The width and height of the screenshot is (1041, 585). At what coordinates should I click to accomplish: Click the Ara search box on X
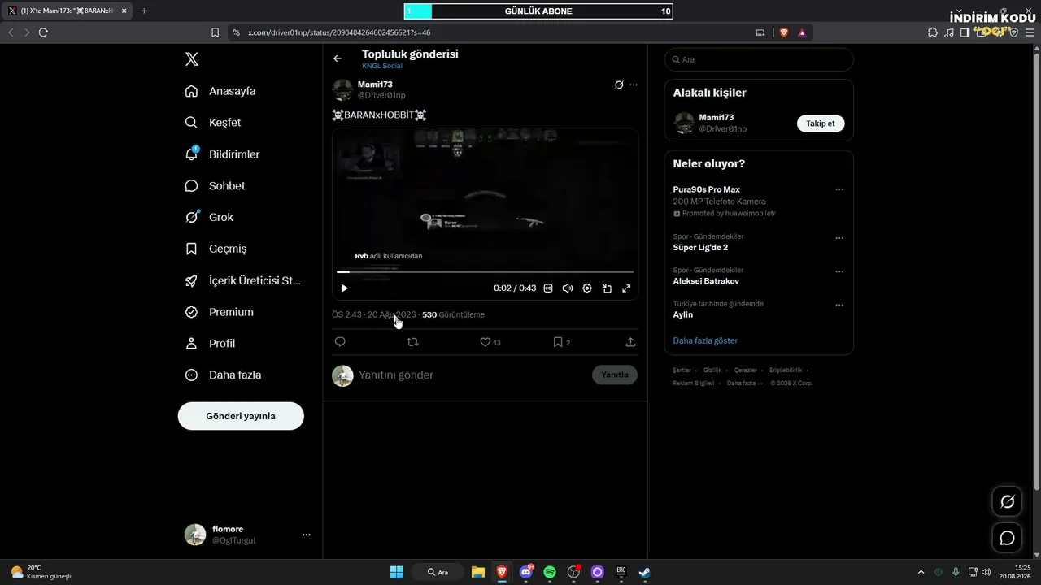(x=759, y=59)
